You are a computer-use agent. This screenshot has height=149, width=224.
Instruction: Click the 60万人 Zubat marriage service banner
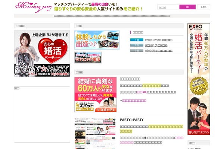96,95
